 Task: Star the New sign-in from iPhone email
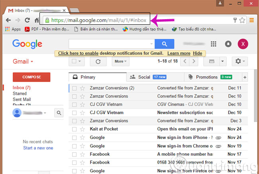82,138
